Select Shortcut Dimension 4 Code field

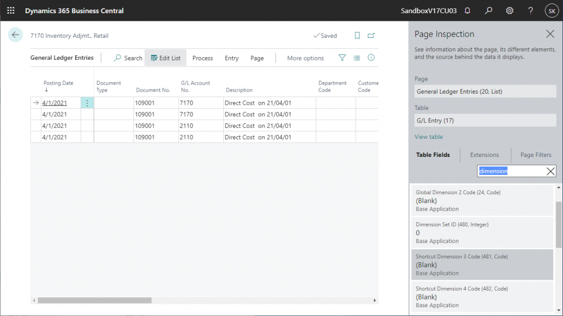(482, 297)
